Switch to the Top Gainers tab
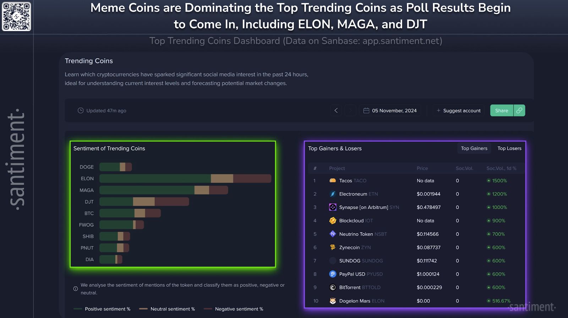Viewport: 568px width, 318px height. coord(474,148)
